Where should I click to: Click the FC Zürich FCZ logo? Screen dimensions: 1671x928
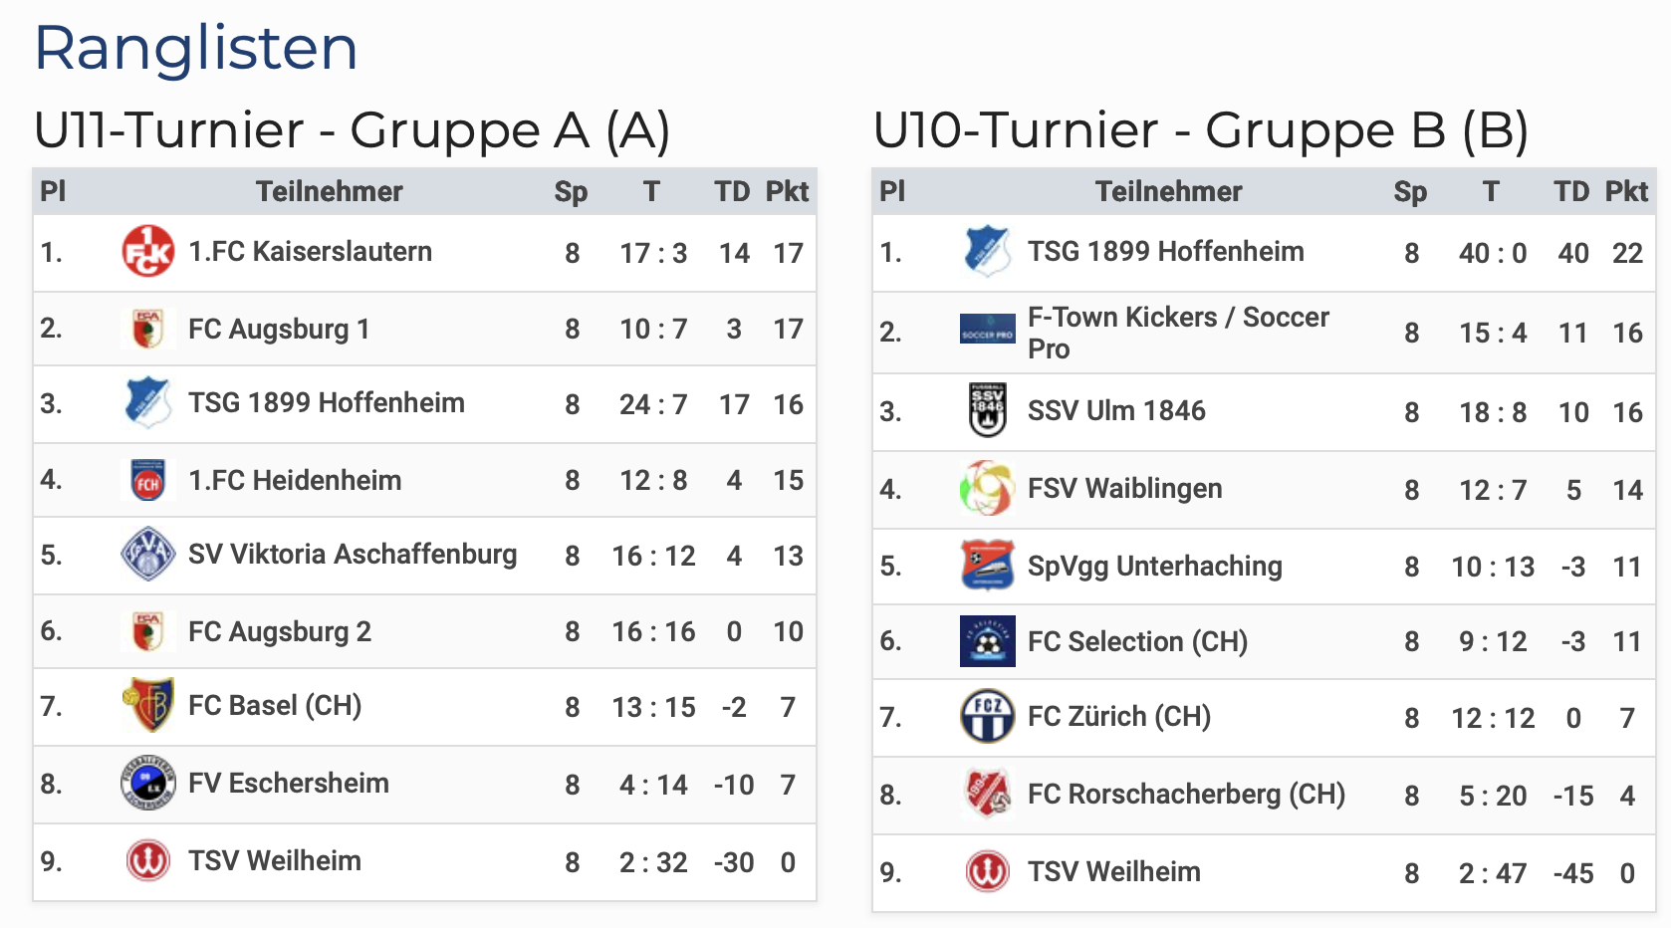click(987, 717)
